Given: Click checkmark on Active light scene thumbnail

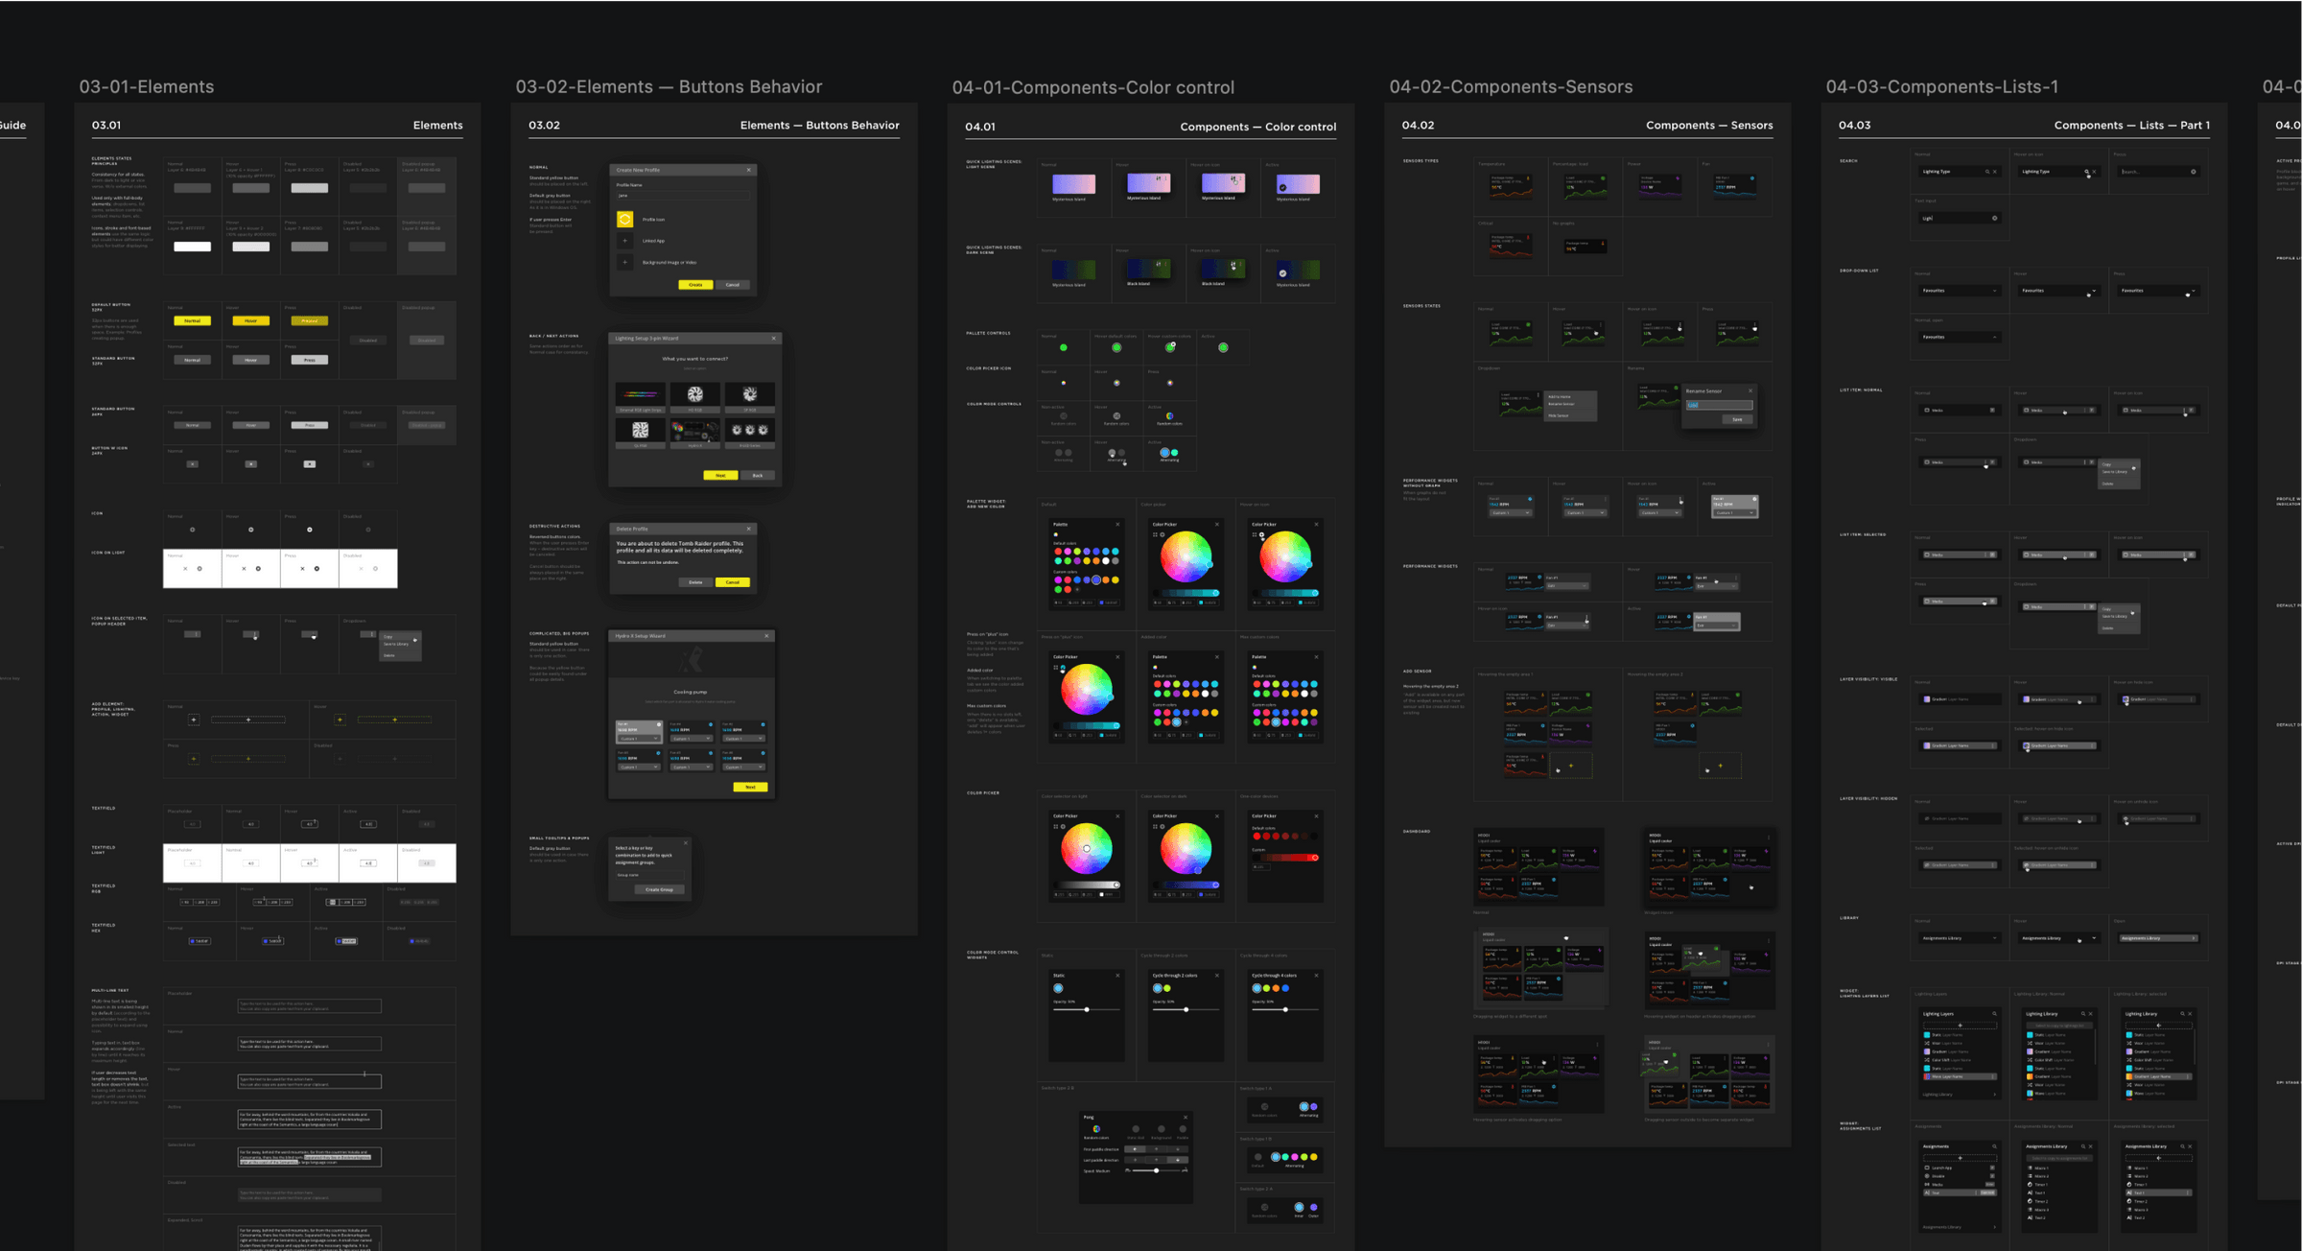Looking at the screenshot, I should (x=1282, y=187).
